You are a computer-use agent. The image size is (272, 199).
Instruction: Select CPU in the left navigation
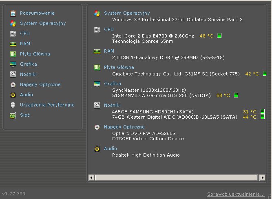click(25, 33)
